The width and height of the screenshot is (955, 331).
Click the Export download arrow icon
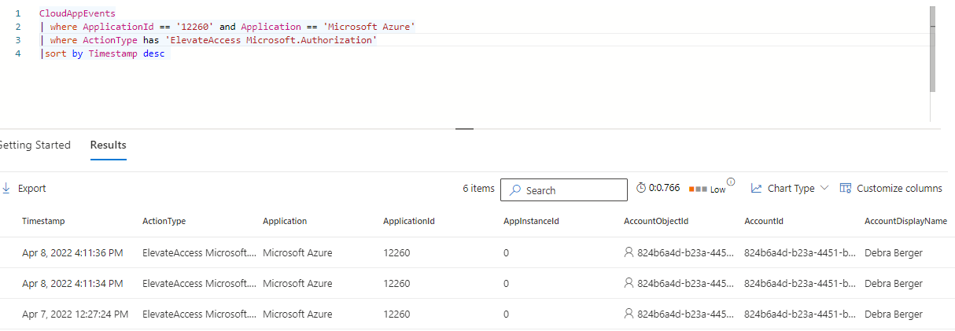point(6,189)
